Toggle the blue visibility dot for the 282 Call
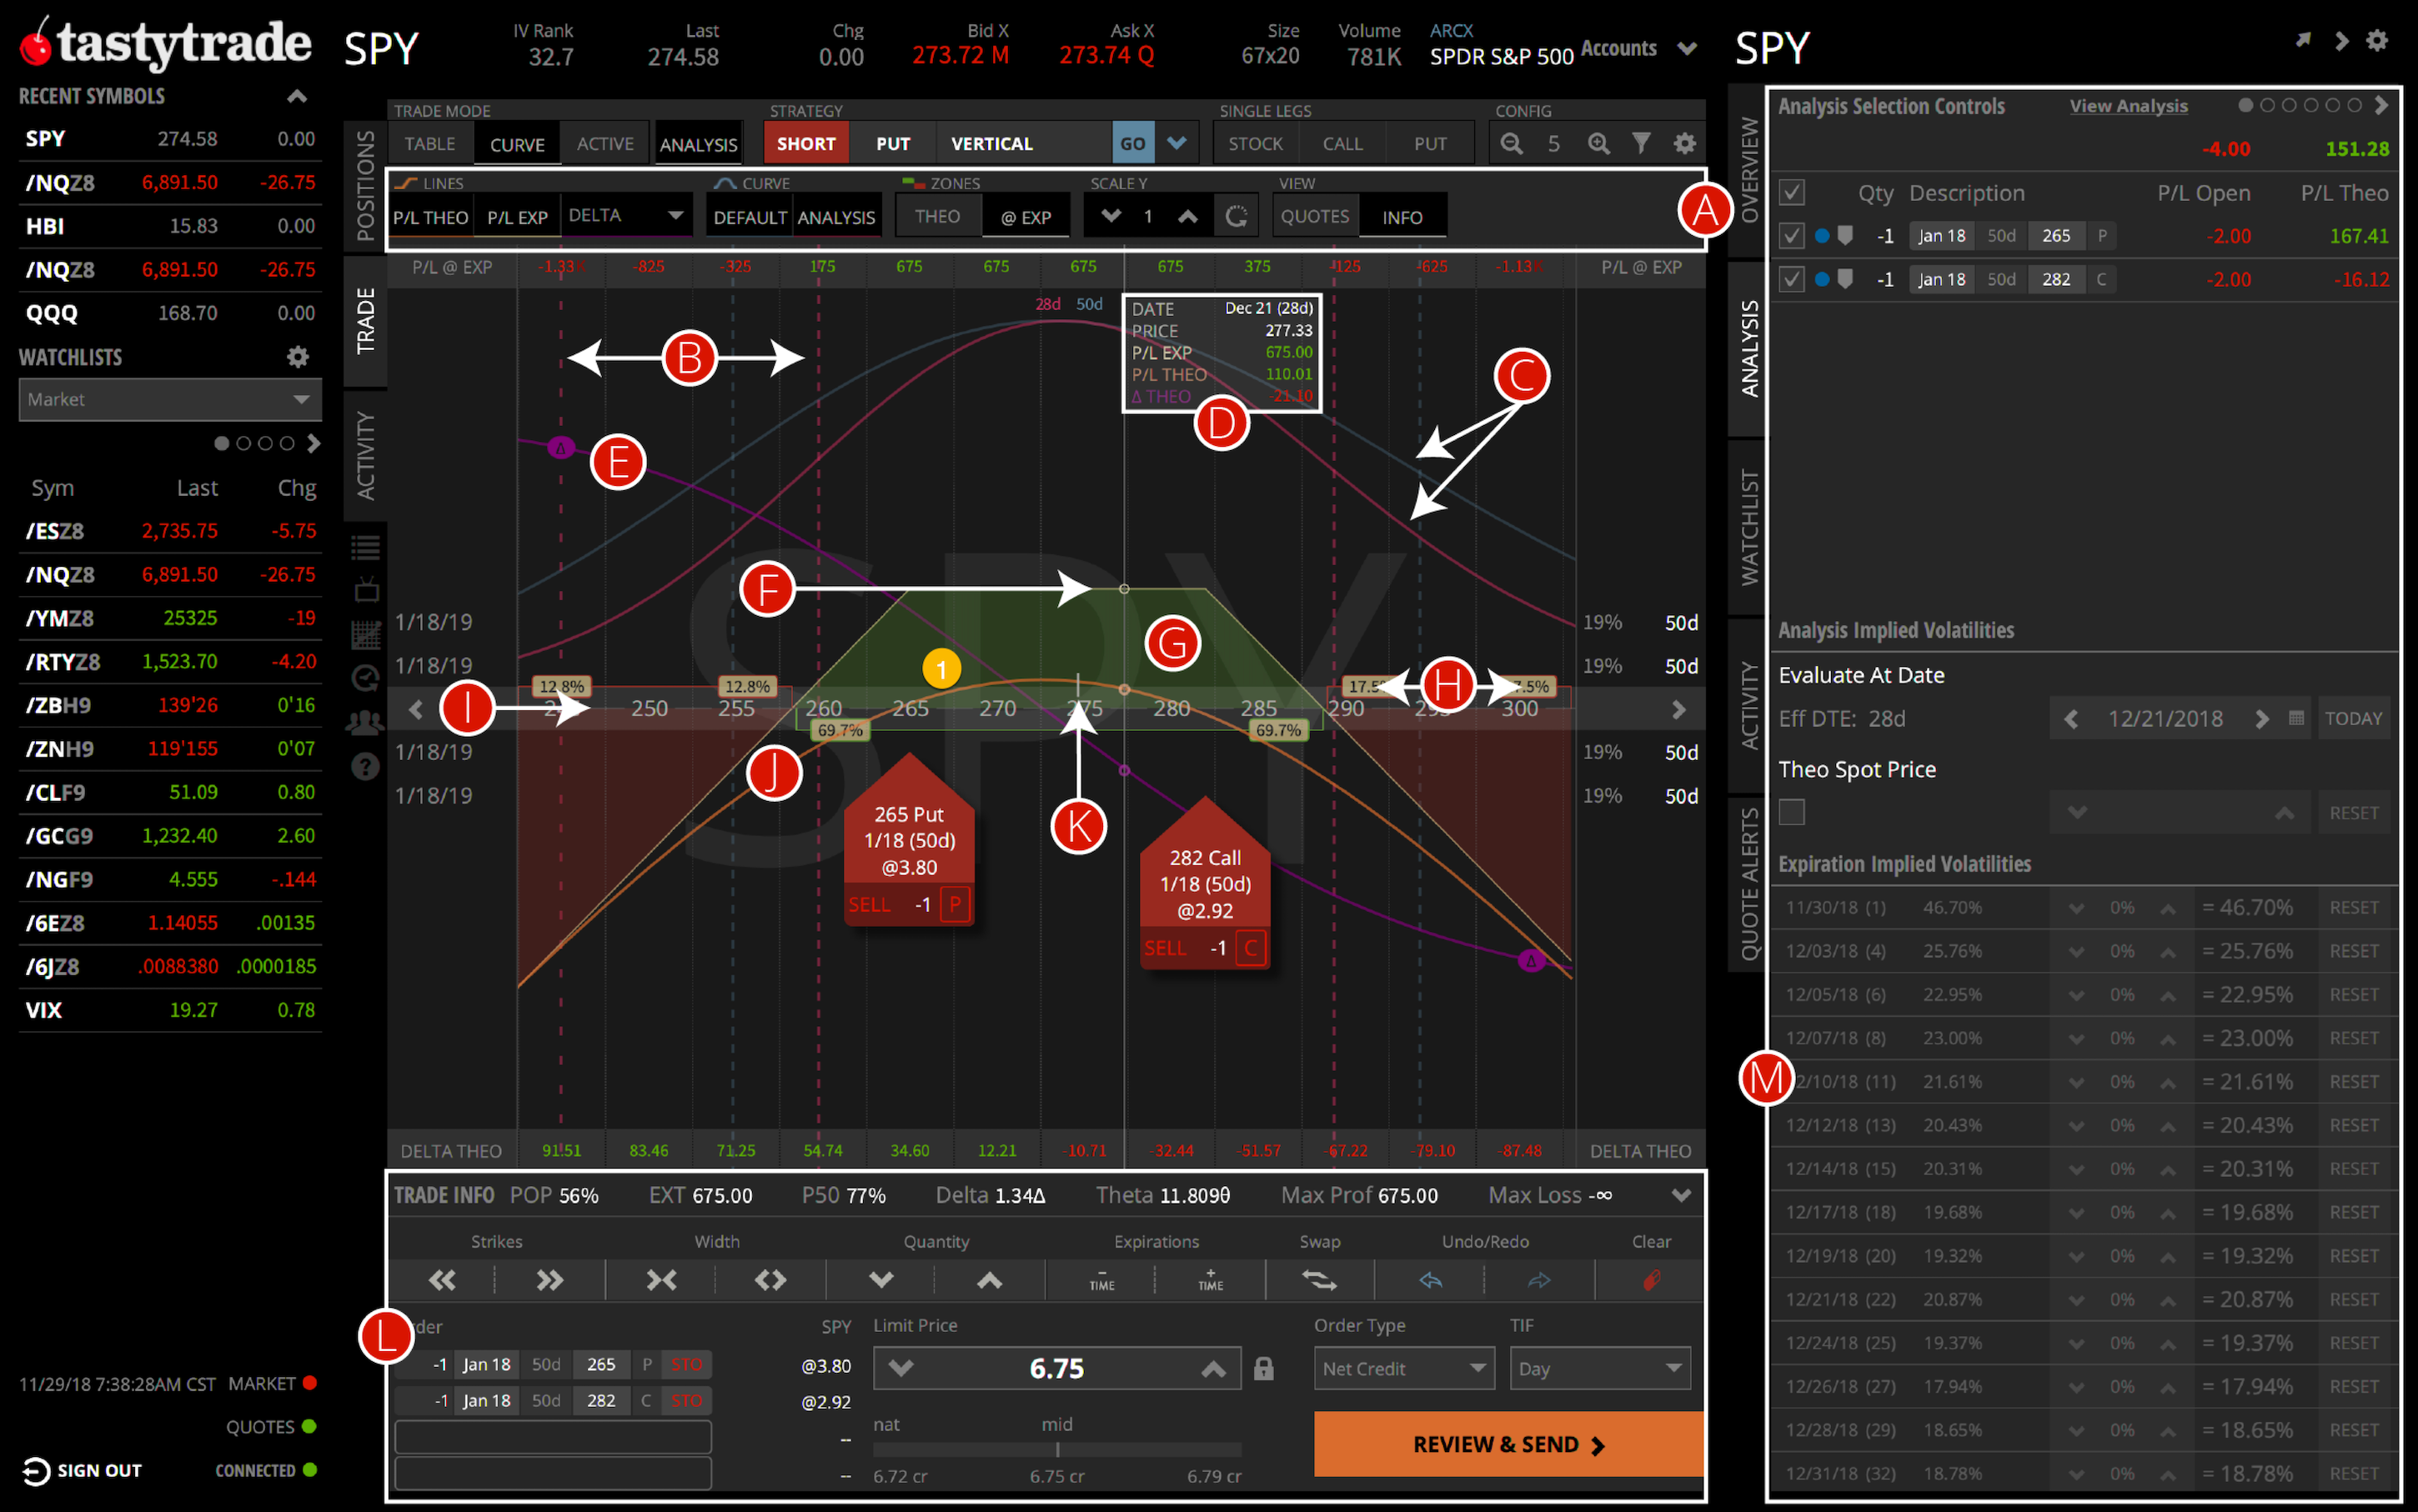The width and height of the screenshot is (2418, 1512). click(x=1823, y=279)
